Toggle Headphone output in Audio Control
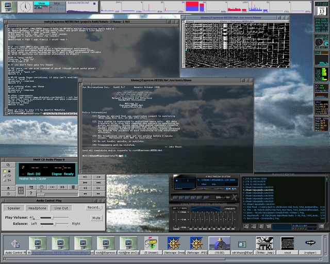Viewport: 330px width, 264px height. (37, 208)
